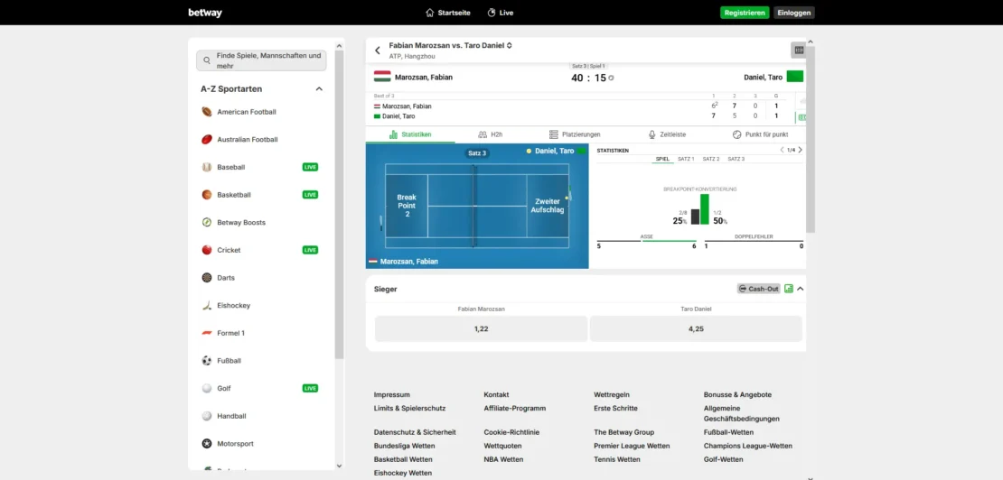Select the SATZ 2 statistics filter
The image size is (1003, 480).
[x=710, y=159]
